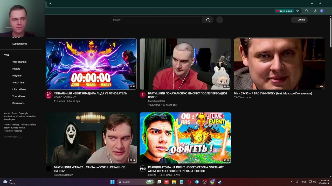
Task: Click the round voice search button
Action: 220,20
